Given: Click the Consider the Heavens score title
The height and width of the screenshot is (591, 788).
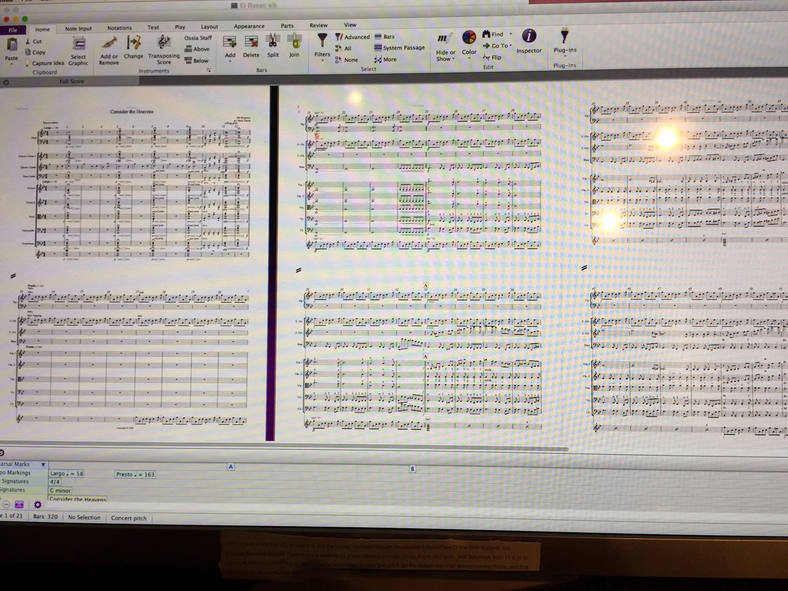Looking at the screenshot, I should (x=131, y=112).
